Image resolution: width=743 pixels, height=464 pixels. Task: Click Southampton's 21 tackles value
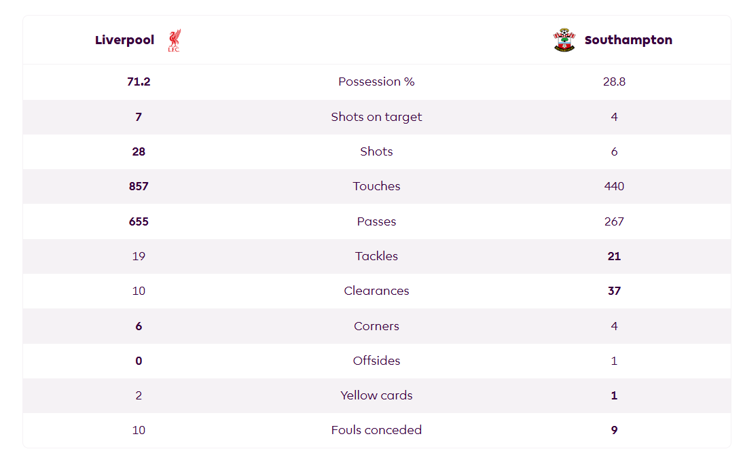click(x=614, y=256)
